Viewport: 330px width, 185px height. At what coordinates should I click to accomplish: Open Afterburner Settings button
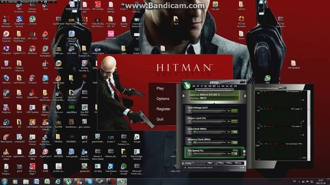pos(238,163)
